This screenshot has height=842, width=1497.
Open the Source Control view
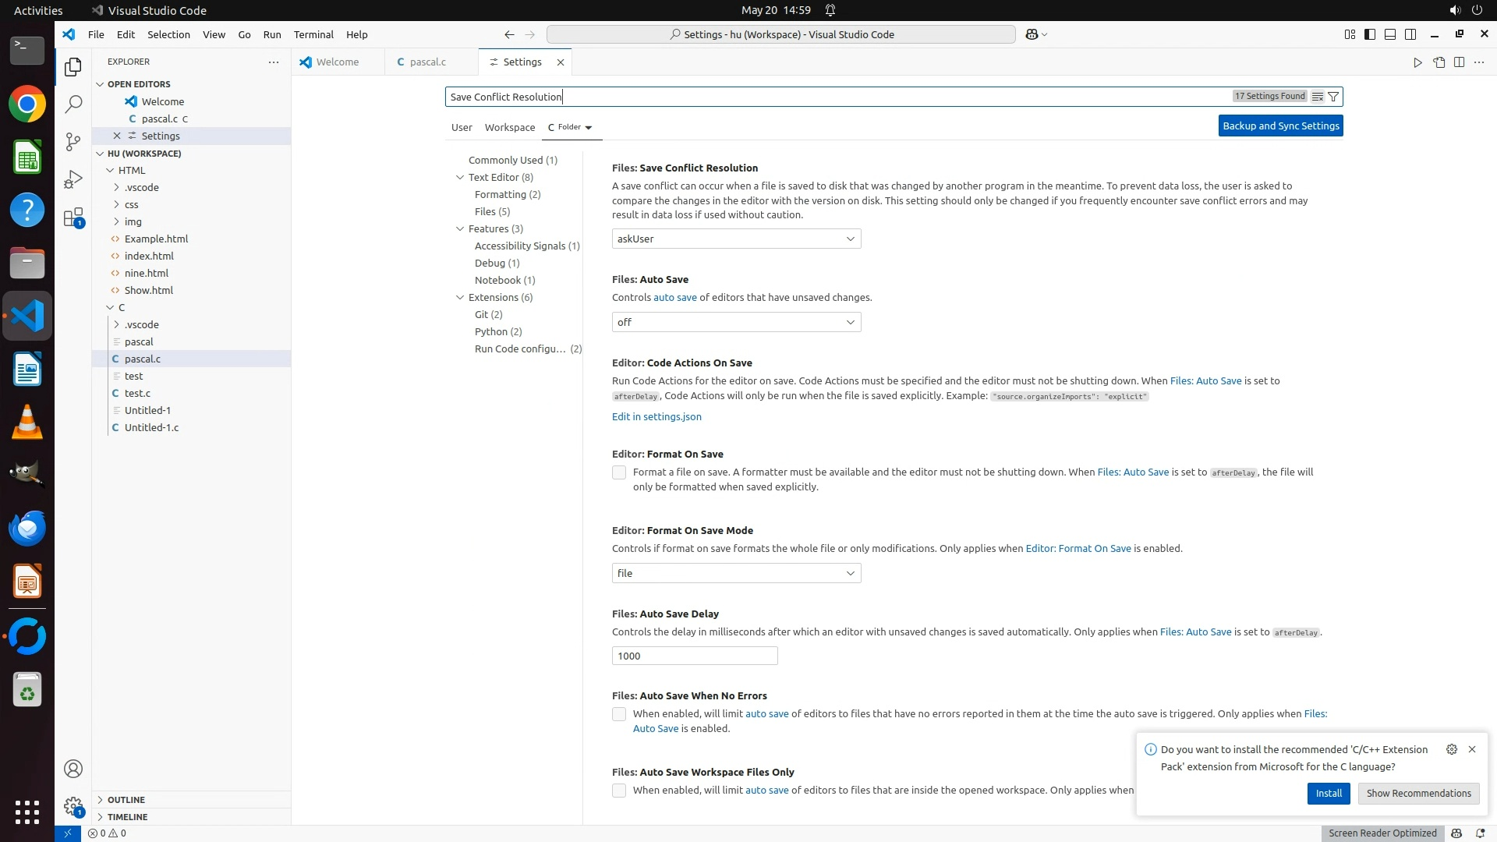coord(73,141)
